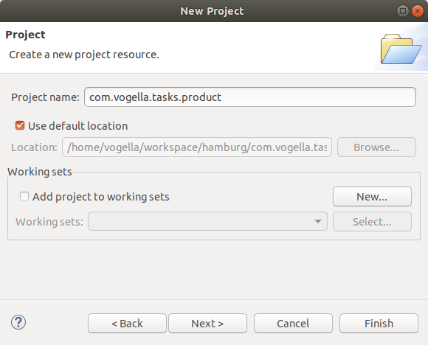Proceed with the Next > button
The height and width of the screenshot is (345, 428).
(x=207, y=324)
